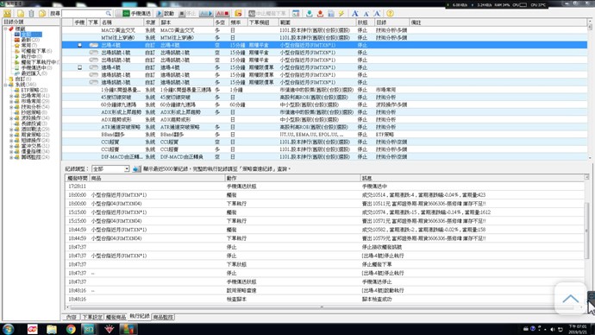
Task: Click the save icon before lightning bolt
Action: click(331, 13)
